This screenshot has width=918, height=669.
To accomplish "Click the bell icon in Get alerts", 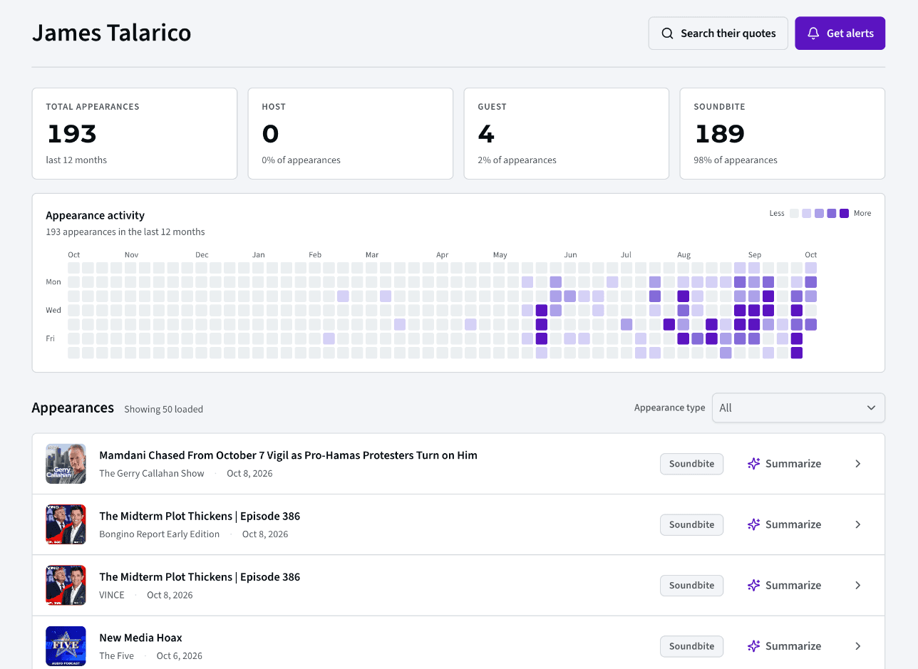I will click(x=813, y=33).
